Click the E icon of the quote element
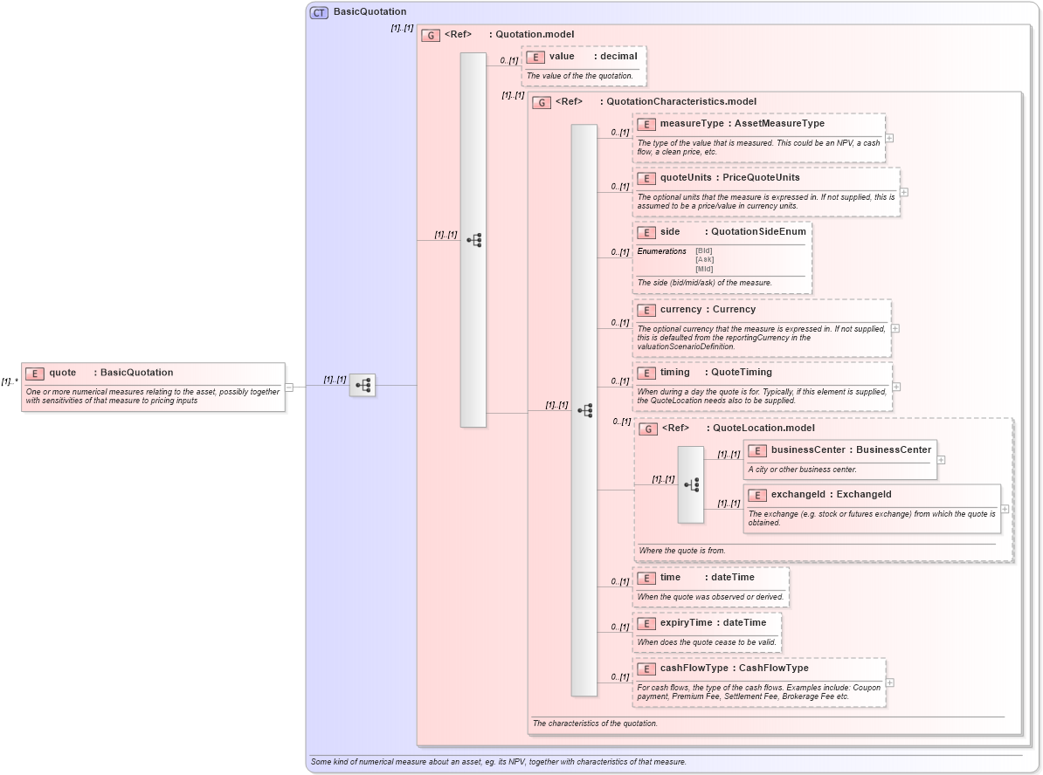1043x775 pixels. click(35, 374)
